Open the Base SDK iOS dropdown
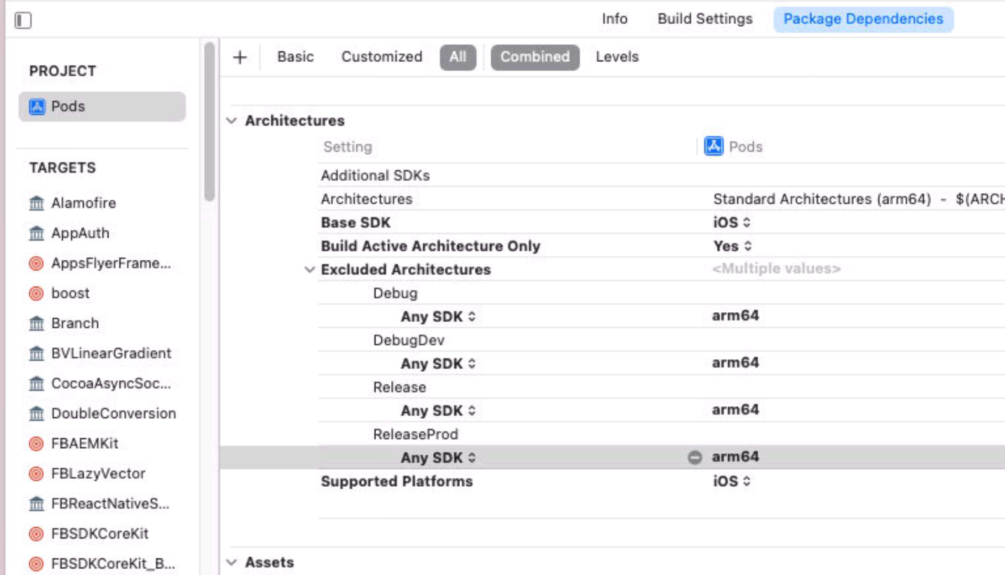1005x575 pixels. 731,223
